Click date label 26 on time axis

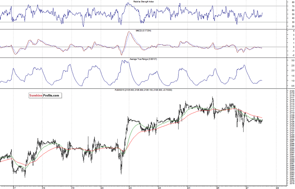[x=218, y=188]
